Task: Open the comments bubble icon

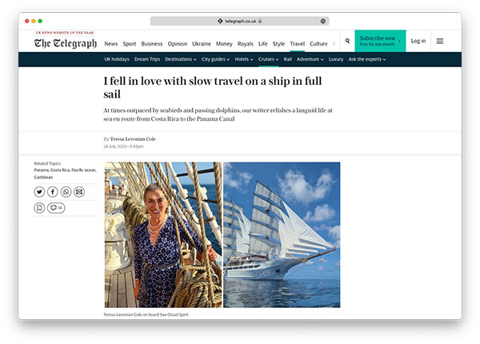Action: click(56, 208)
